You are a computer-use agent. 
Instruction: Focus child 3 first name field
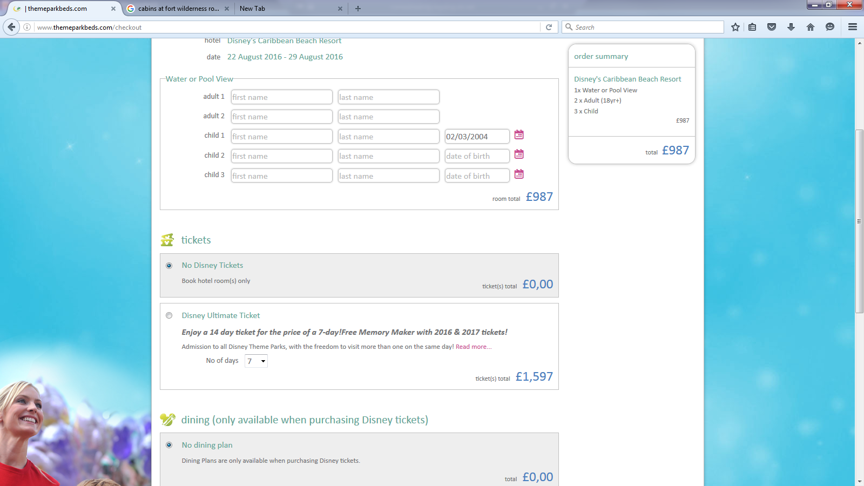coord(281,176)
